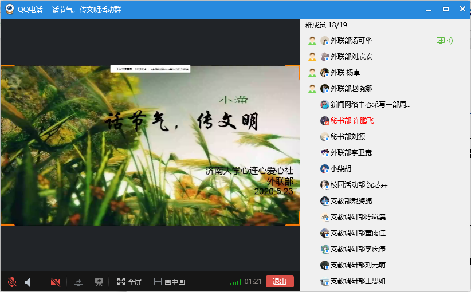The image size is (471, 292).
Task: Select red-highlighted member 秘书部 许鹏飞
Action: [x=352, y=121]
